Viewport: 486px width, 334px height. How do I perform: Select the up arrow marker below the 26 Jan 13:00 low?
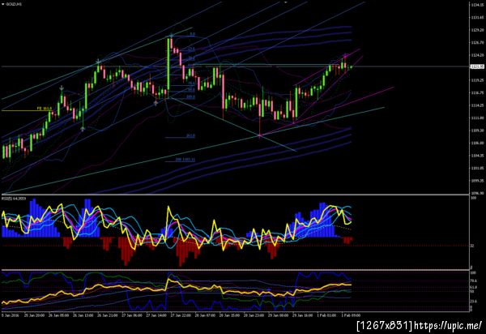point(83,129)
